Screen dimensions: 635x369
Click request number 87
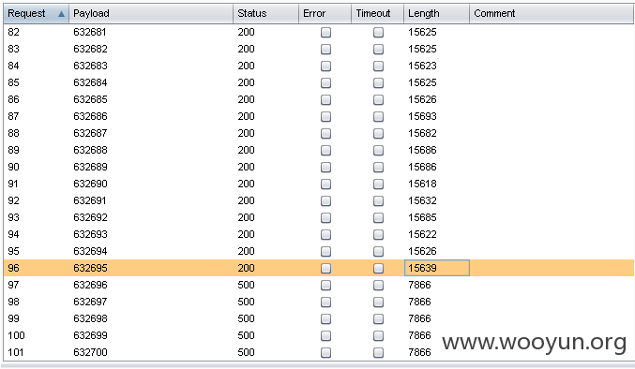pyautogui.click(x=13, y=116)
